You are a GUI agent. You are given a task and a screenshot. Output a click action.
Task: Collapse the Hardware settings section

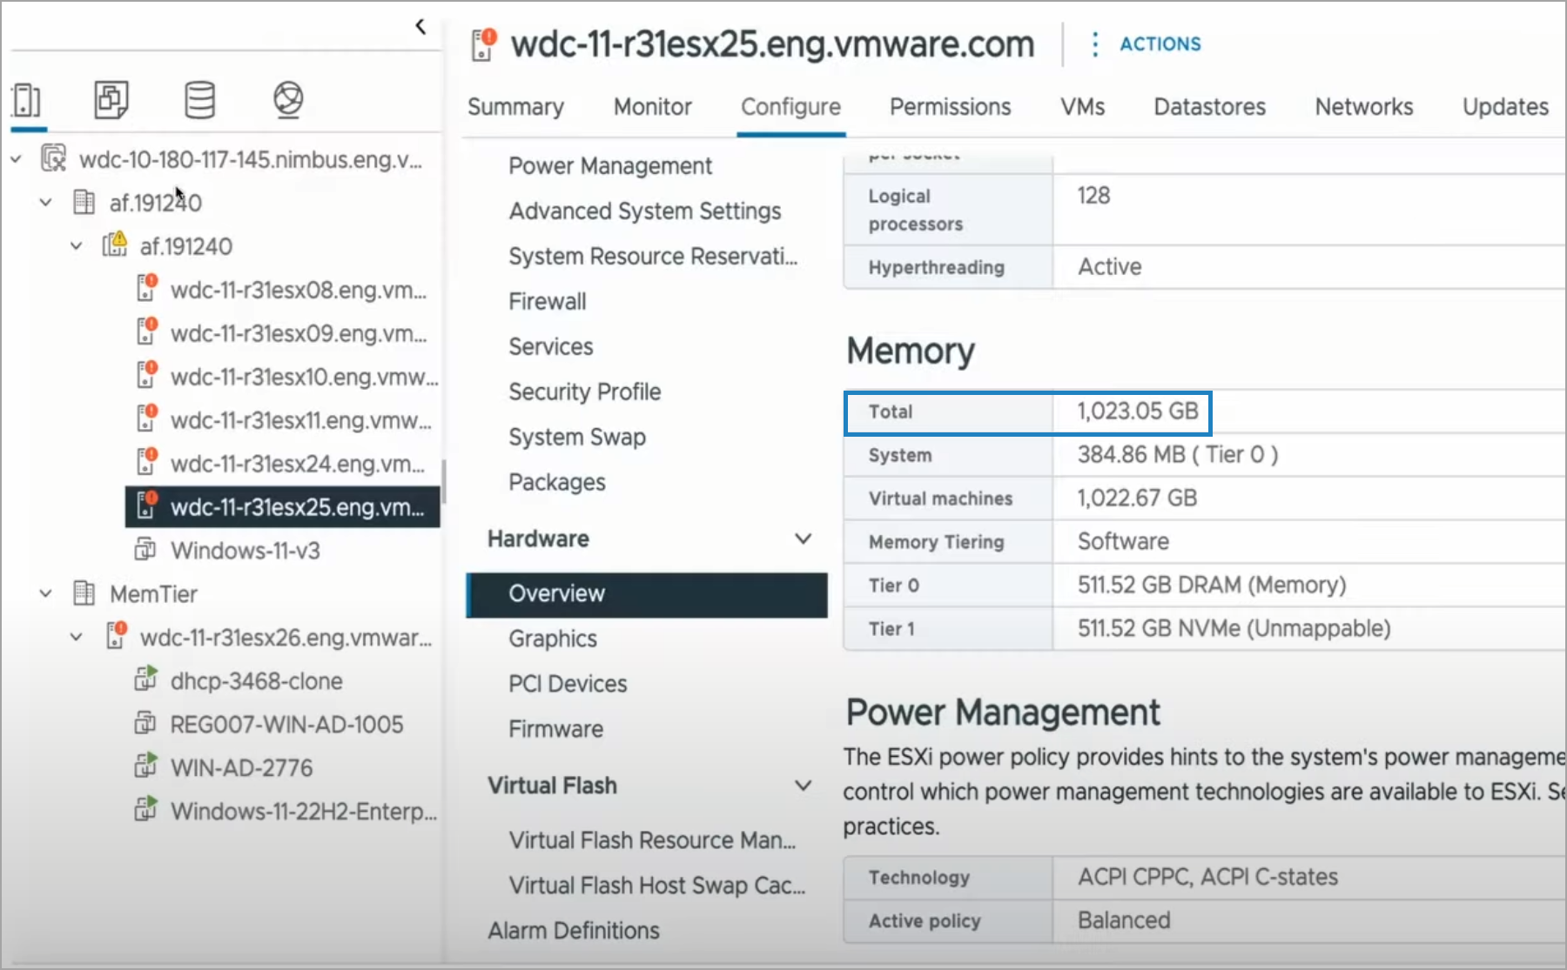click(x=803, y=539)
